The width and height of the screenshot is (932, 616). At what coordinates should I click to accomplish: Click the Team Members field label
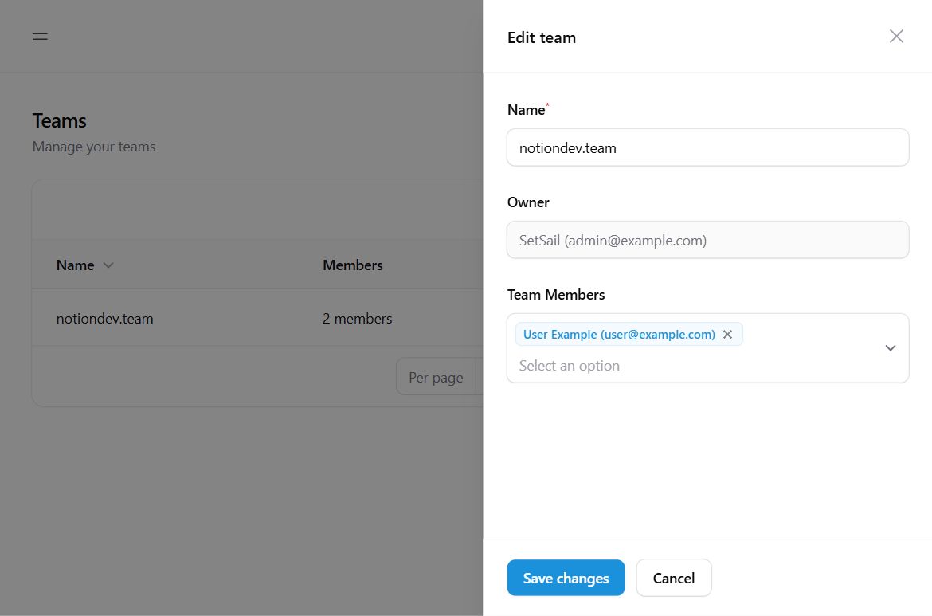coord(556,295)
